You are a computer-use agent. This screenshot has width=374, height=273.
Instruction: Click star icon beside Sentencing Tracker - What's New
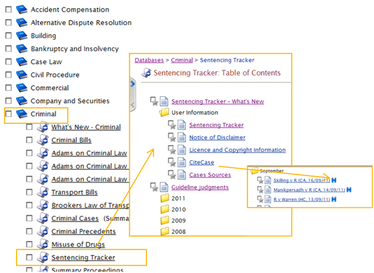coord(154,101)
